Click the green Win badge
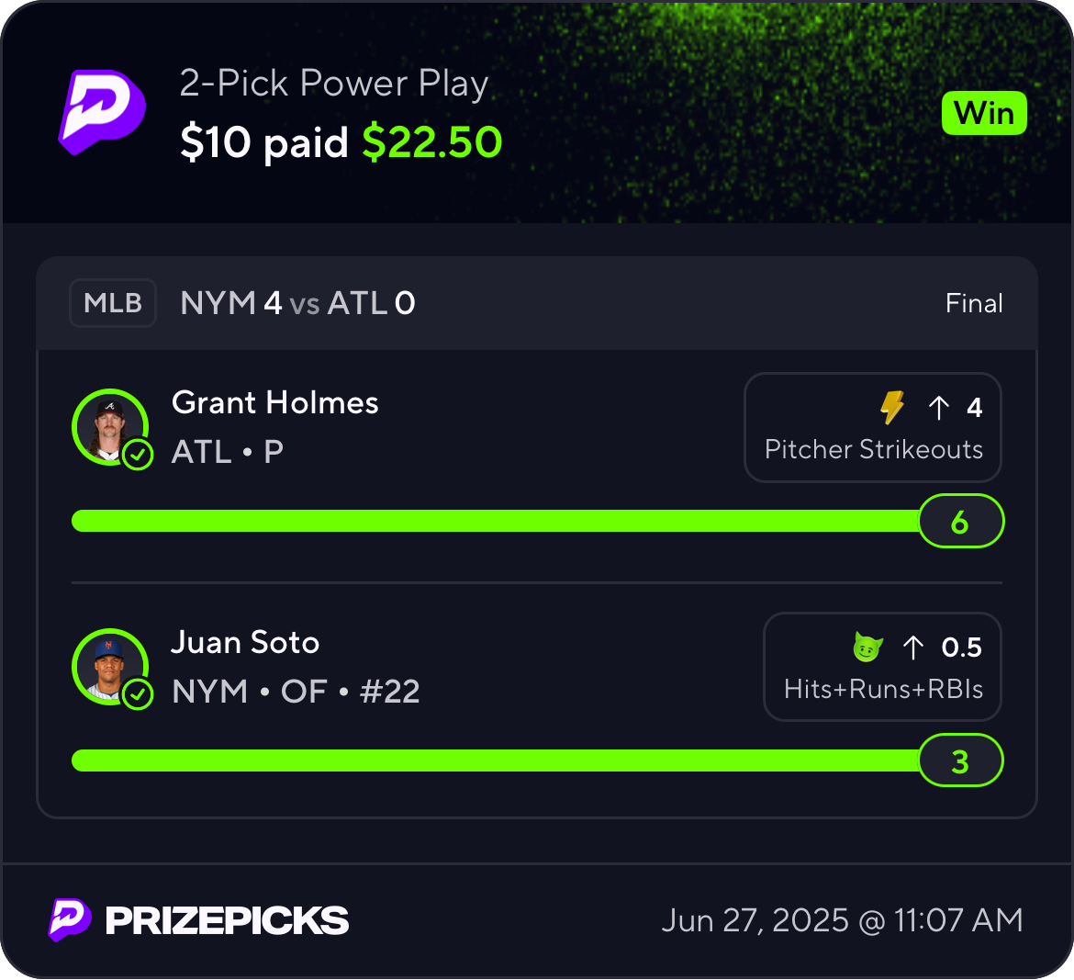Screen dimensions: 1074x980 (x=984, y=113)
